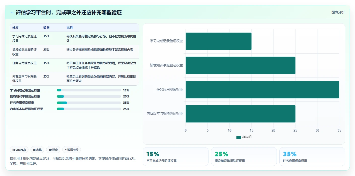Click the 数据 column header
Image resolution: width=355 pixels, height=176 pixels.
pos(46,28)
